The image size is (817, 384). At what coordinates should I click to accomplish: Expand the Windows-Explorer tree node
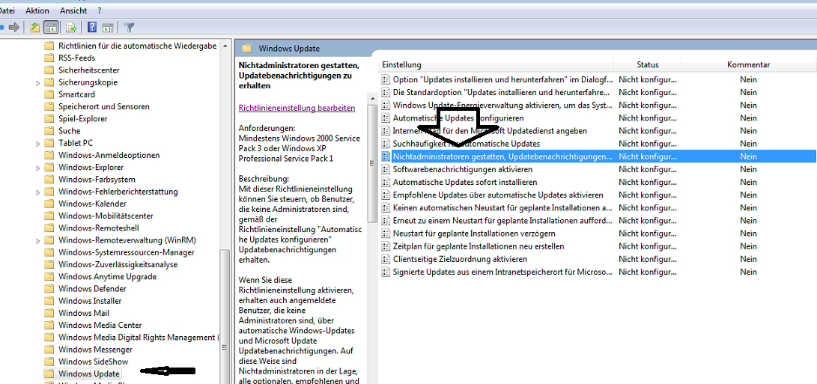point(37,168)
